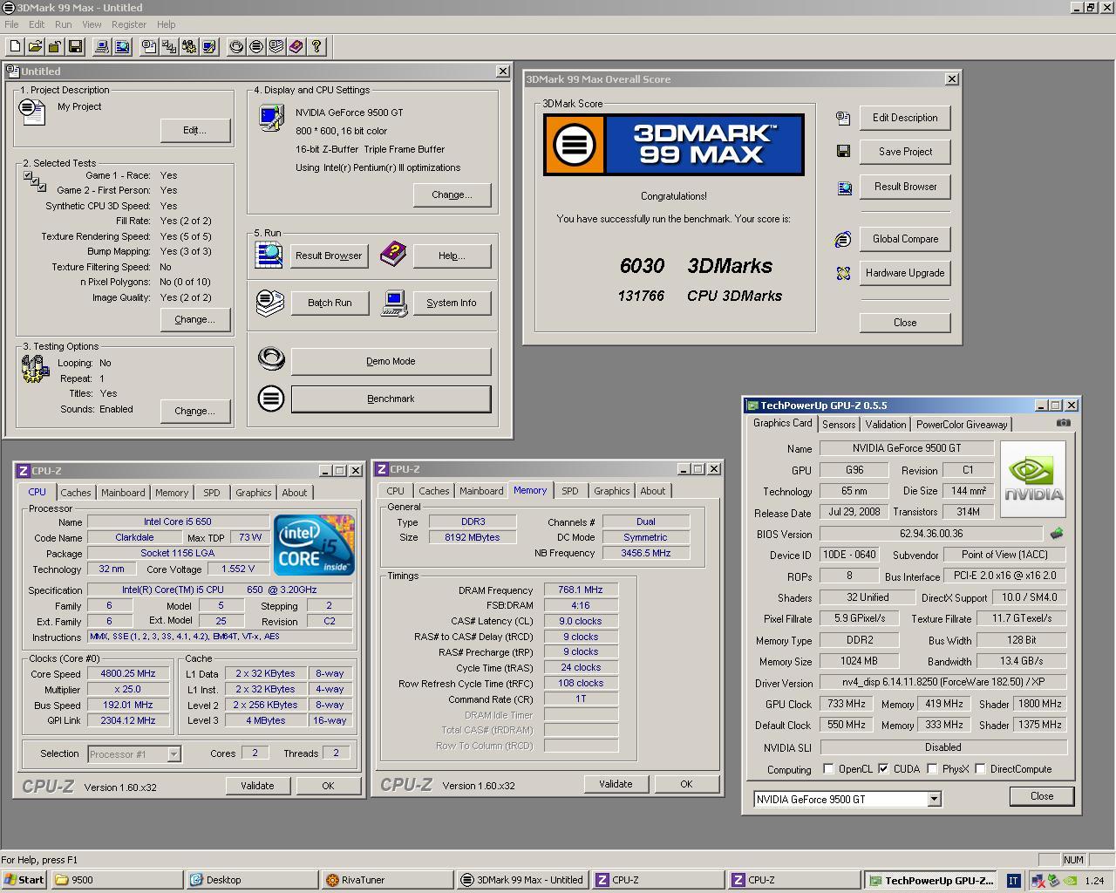This screenshot has width=1116, height=893.
Task: Click Validate in left CPU-Z window
Action: (x=257, y=786)
